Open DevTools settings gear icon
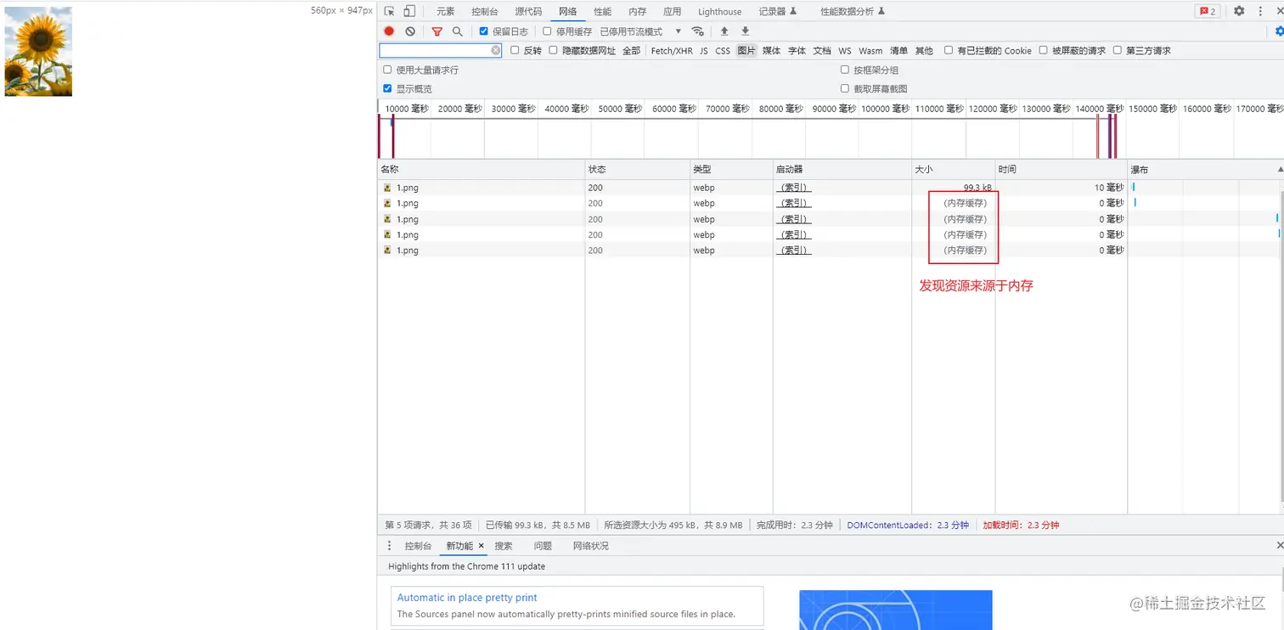This screenshot has width=1284, height=630. tap(1239, 11)
